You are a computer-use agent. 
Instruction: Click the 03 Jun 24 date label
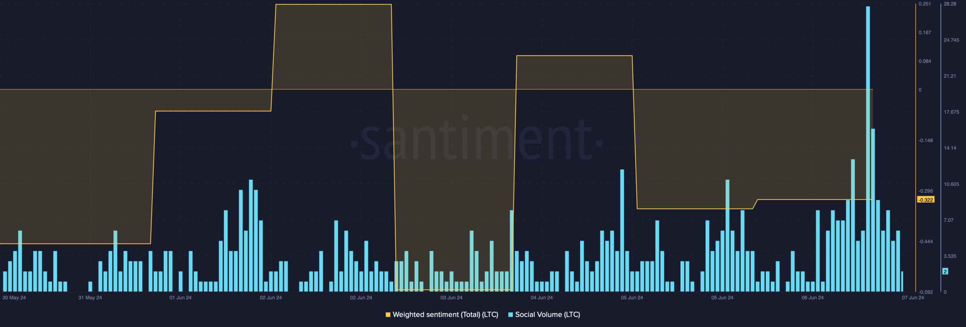451,298
